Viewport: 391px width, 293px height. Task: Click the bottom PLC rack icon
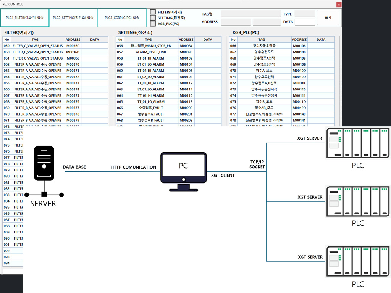tap(357, 261)
